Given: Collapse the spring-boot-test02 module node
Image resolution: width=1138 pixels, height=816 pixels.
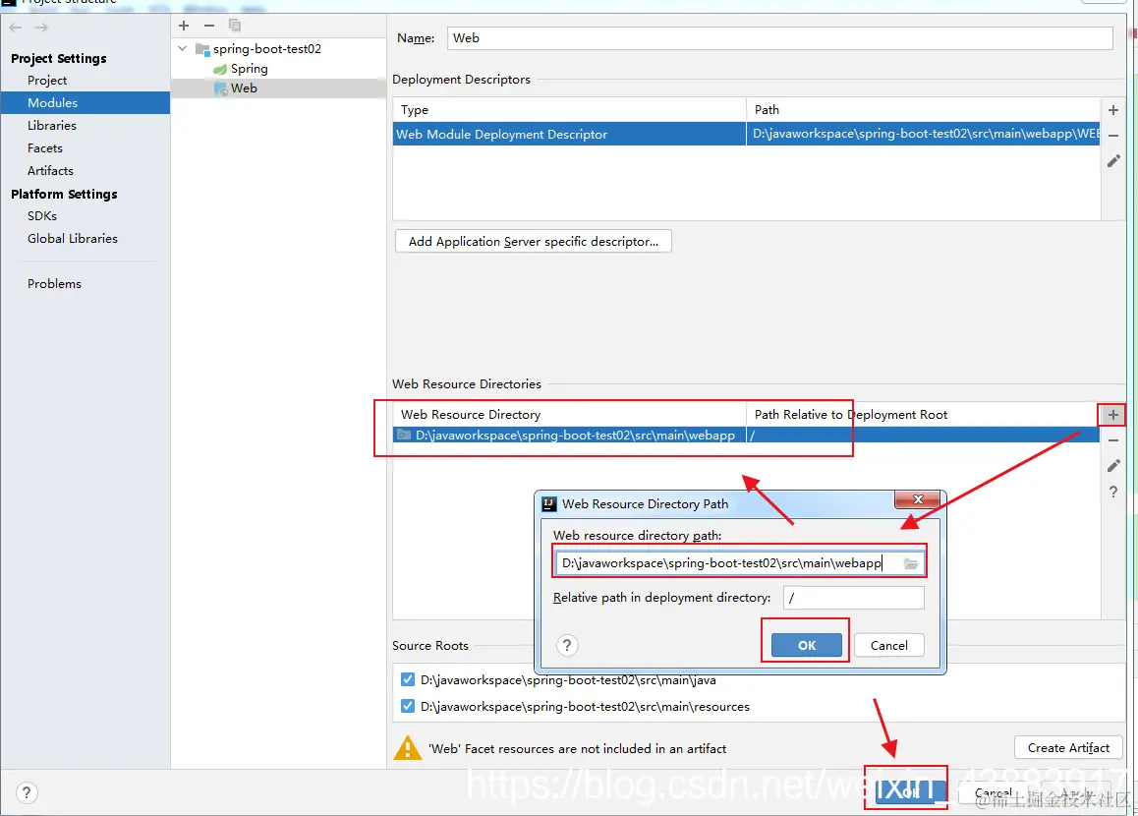Looking at the screenshot, I should [182, 48].
